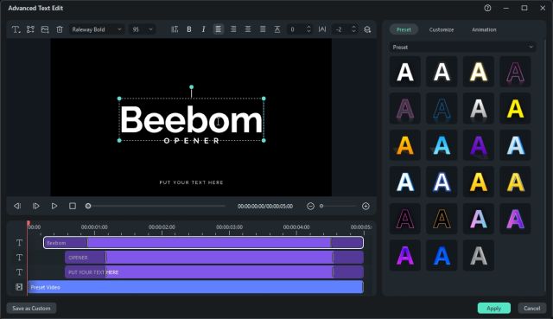Click the Cancel button
This screenshot has height=319, width=553.
click(532, 308)
